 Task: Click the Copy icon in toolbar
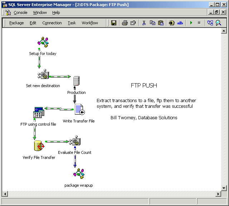[152, 23]
